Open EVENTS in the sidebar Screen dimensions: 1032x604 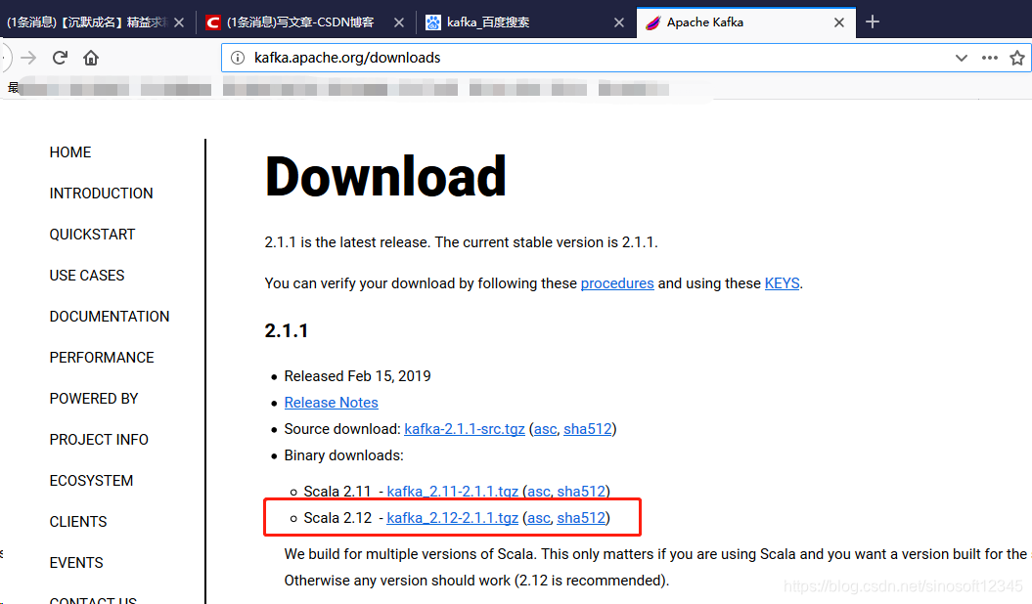point(76,563)
